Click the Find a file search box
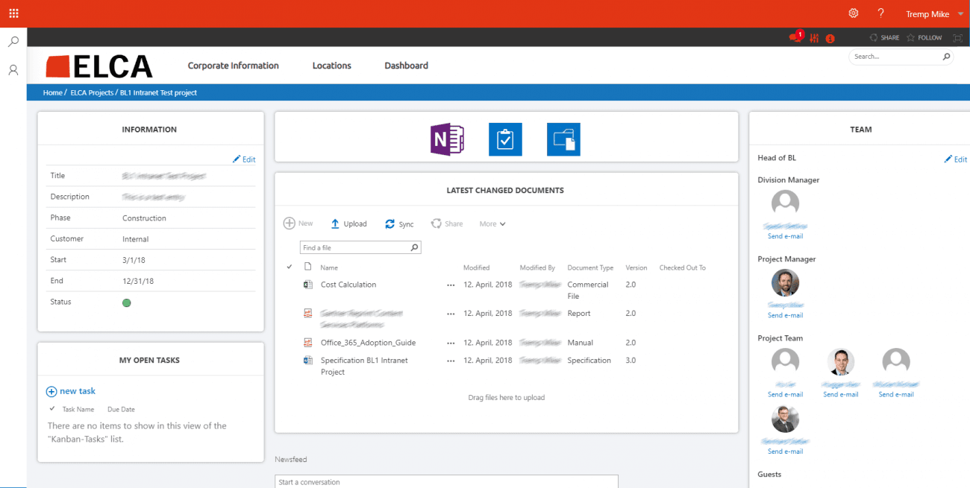 click(354, 247)
